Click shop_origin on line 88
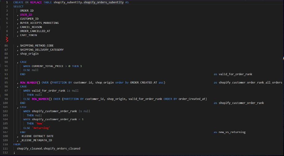284x156 pixels. [x=29, y=54]
